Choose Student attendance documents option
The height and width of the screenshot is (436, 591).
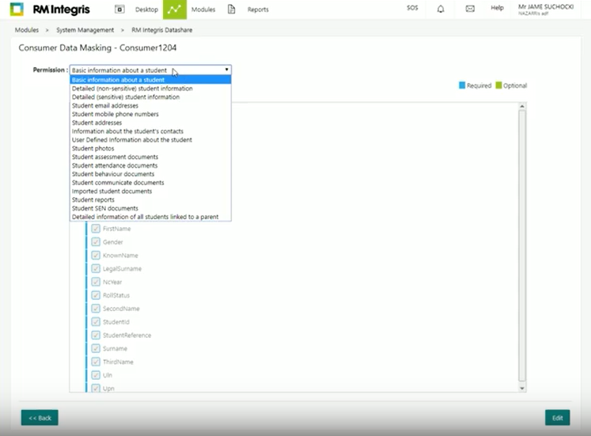[x=150, y=165]
